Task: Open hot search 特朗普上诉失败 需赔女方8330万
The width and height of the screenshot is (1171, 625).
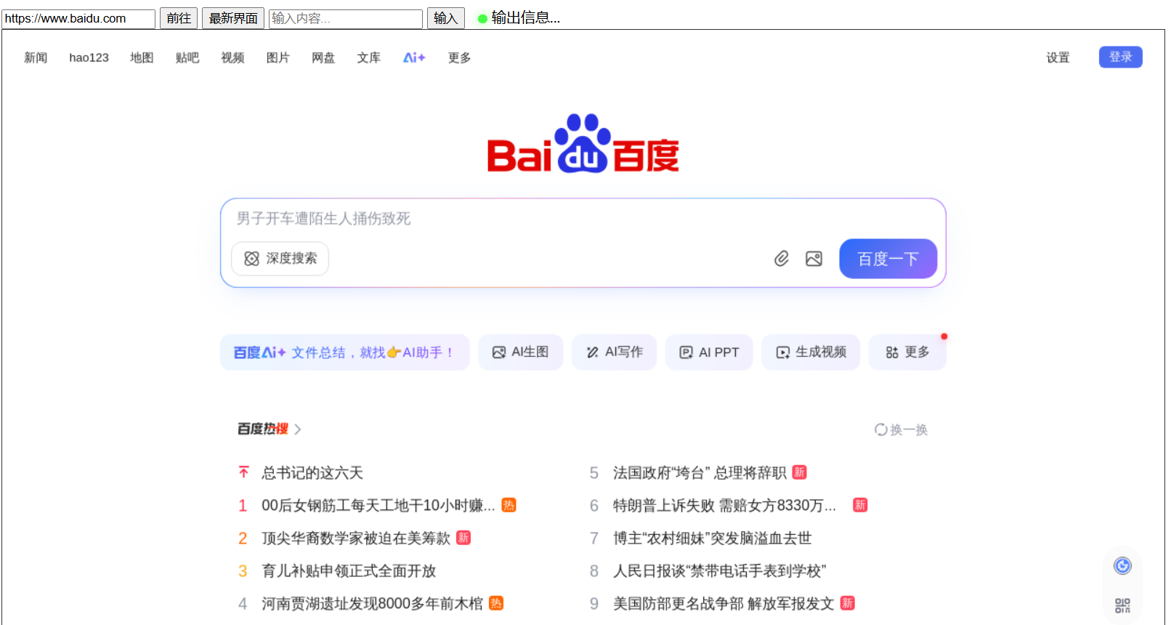Action: 725,505
